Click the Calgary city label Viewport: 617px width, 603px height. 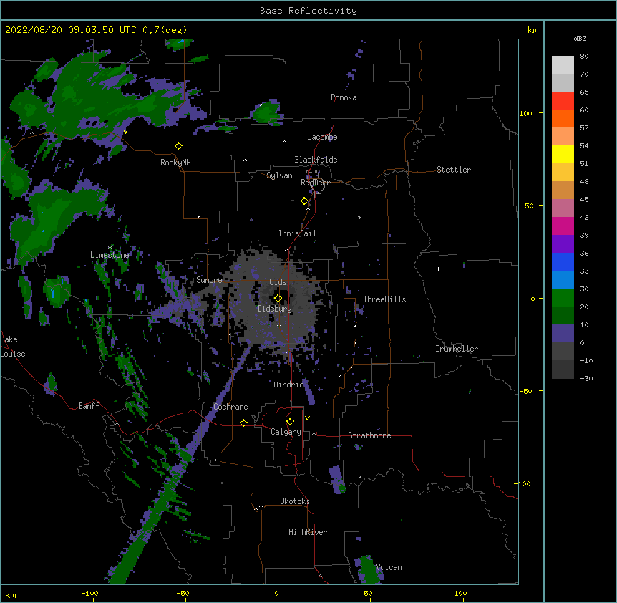coord(286,432)
